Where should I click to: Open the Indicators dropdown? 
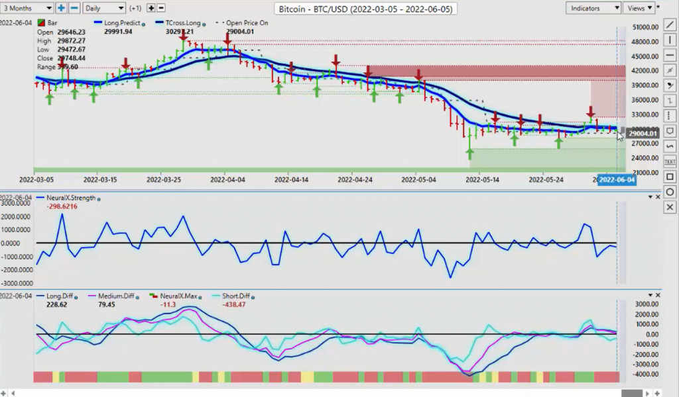click(x=593, y=8)
